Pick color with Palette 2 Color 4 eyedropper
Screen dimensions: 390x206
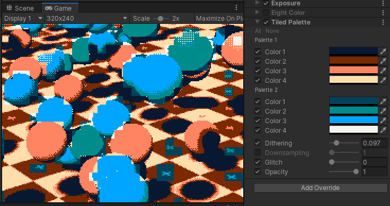click(383, 130)
